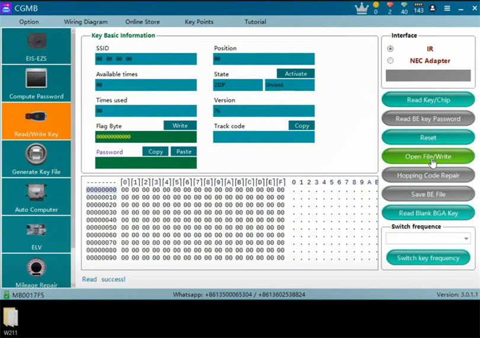Select the Auto Computer ECU icon
480x338 pixels.
point(36,192)
